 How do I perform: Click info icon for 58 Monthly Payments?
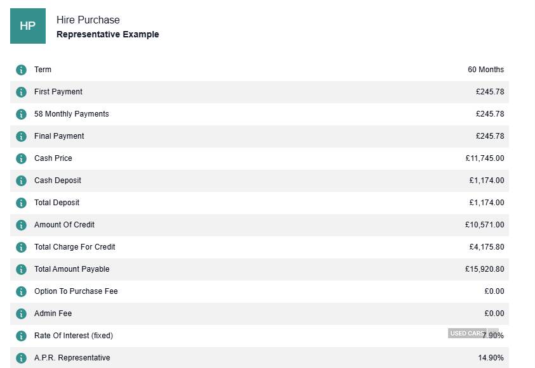click(x=21, y=114)
